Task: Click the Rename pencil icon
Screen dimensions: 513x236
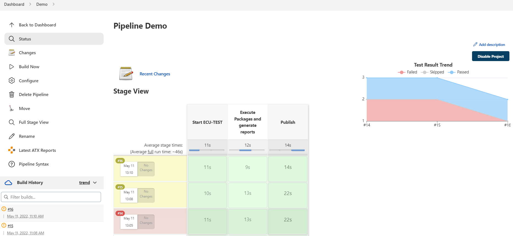Action: pos(12,136)
